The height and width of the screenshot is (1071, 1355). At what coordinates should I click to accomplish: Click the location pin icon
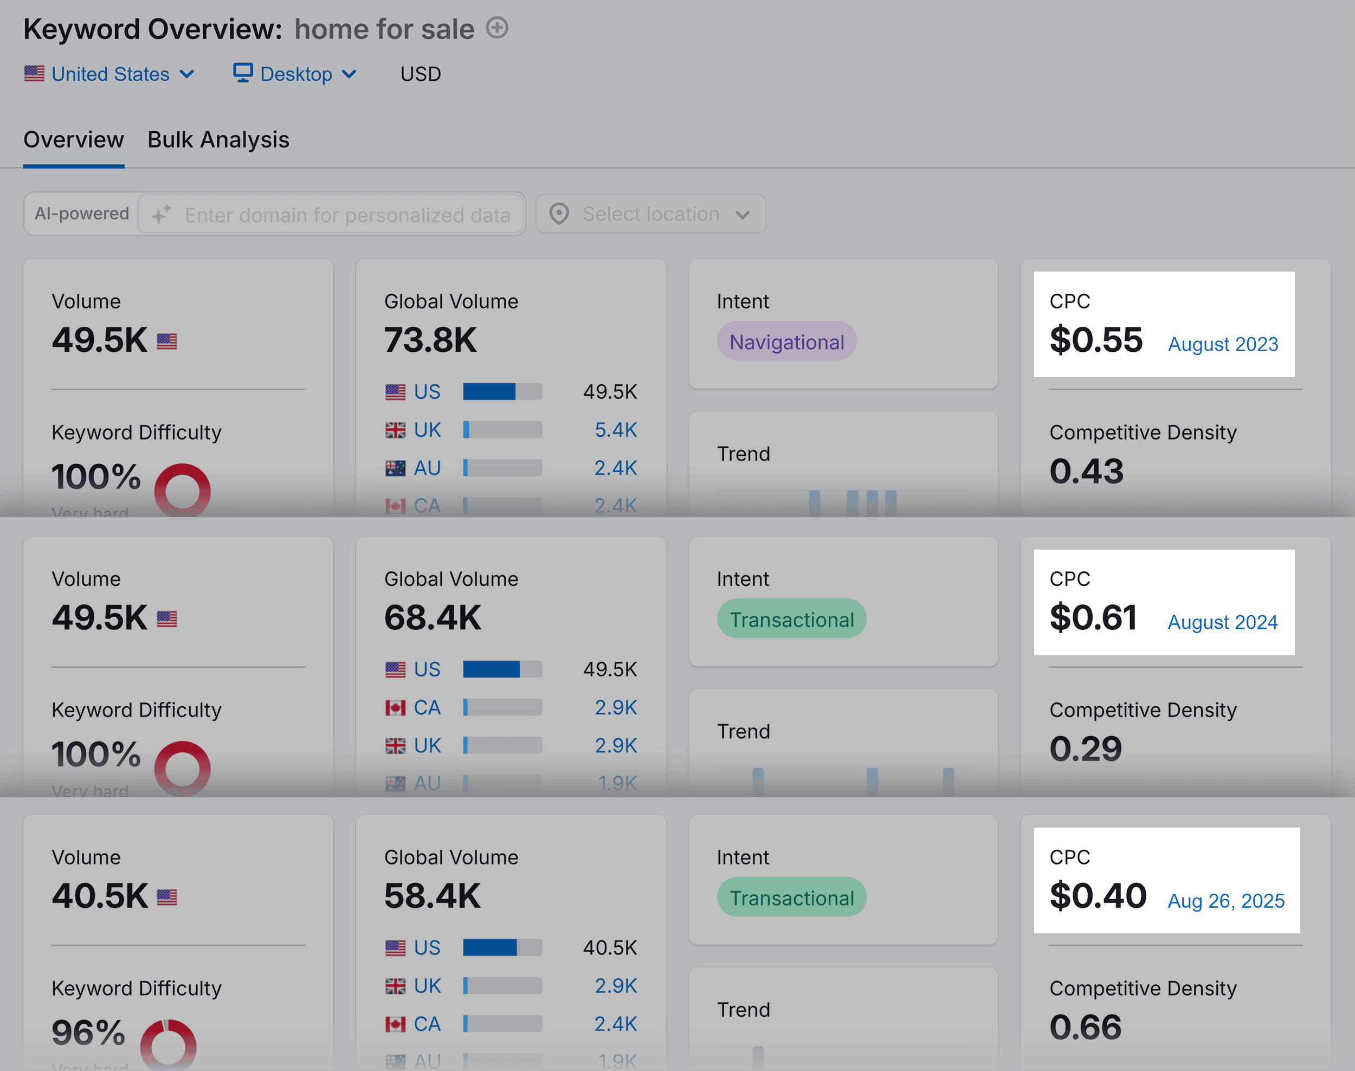(559, 214)
